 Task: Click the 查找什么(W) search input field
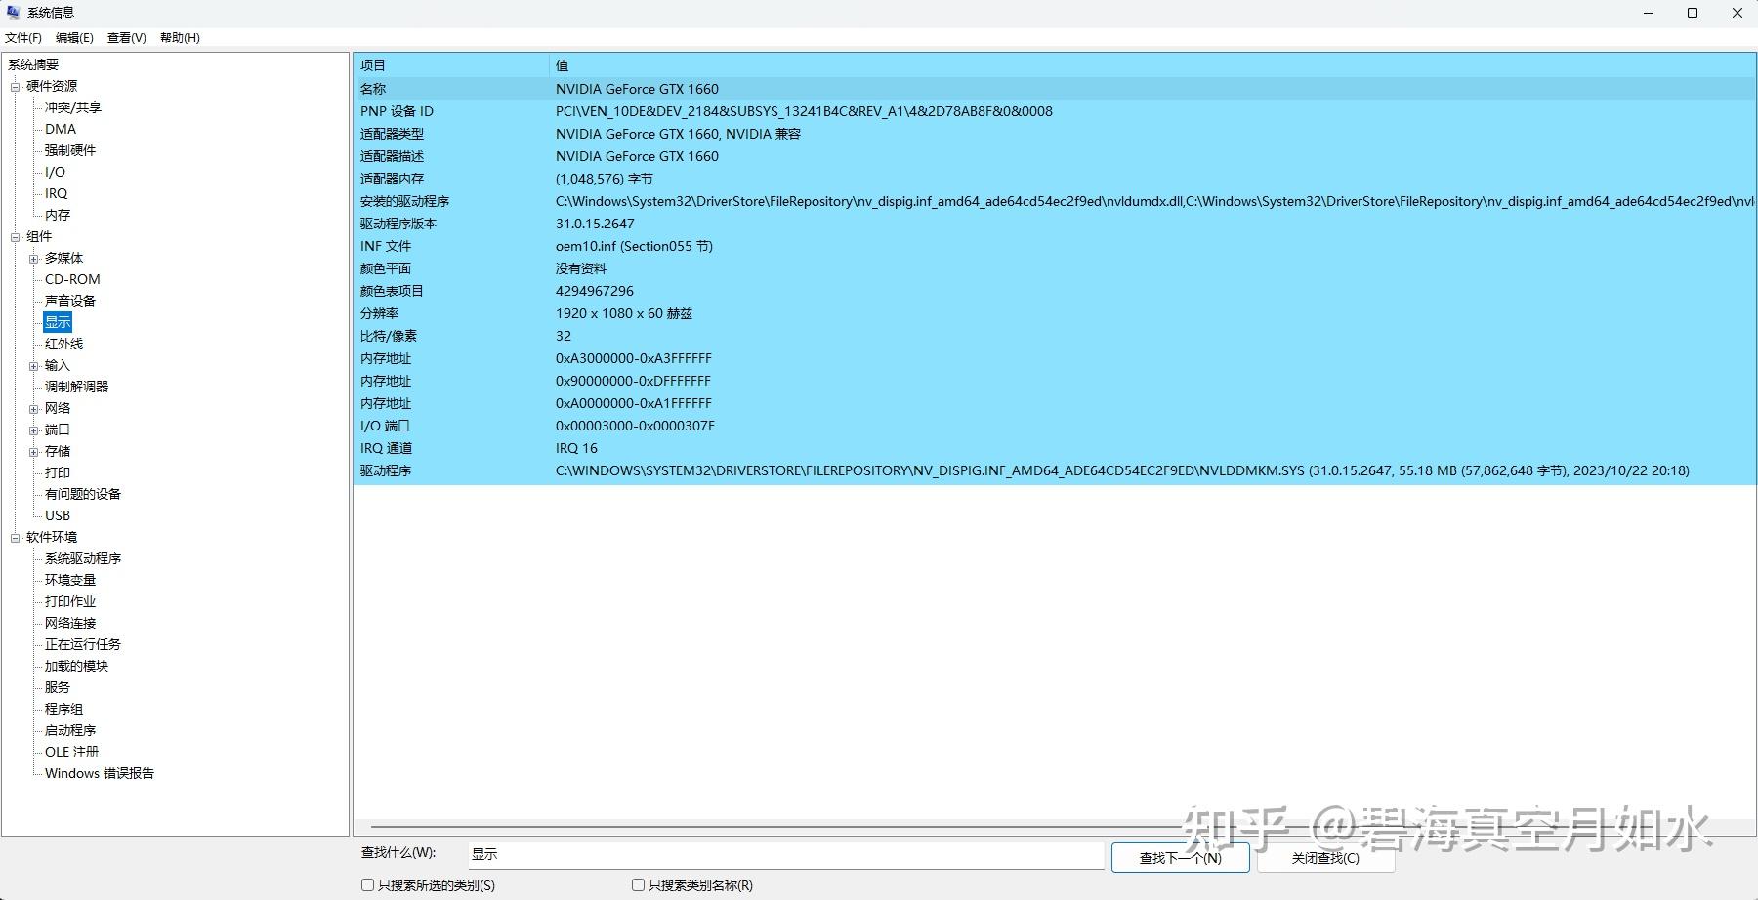coord(781,854)
